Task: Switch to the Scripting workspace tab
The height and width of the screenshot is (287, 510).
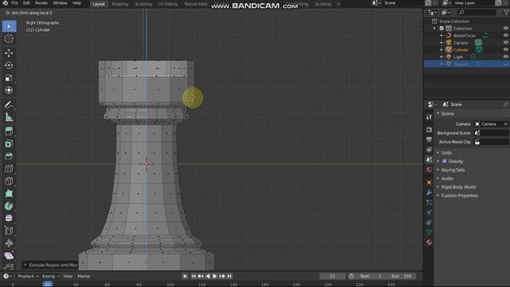Action: [323, 4]
